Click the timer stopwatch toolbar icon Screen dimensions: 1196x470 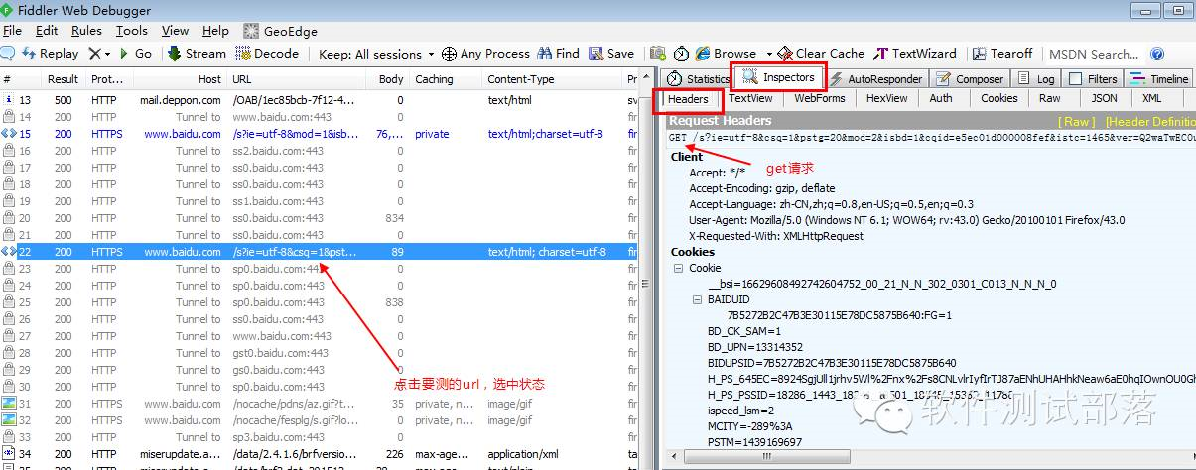point(681,54)
